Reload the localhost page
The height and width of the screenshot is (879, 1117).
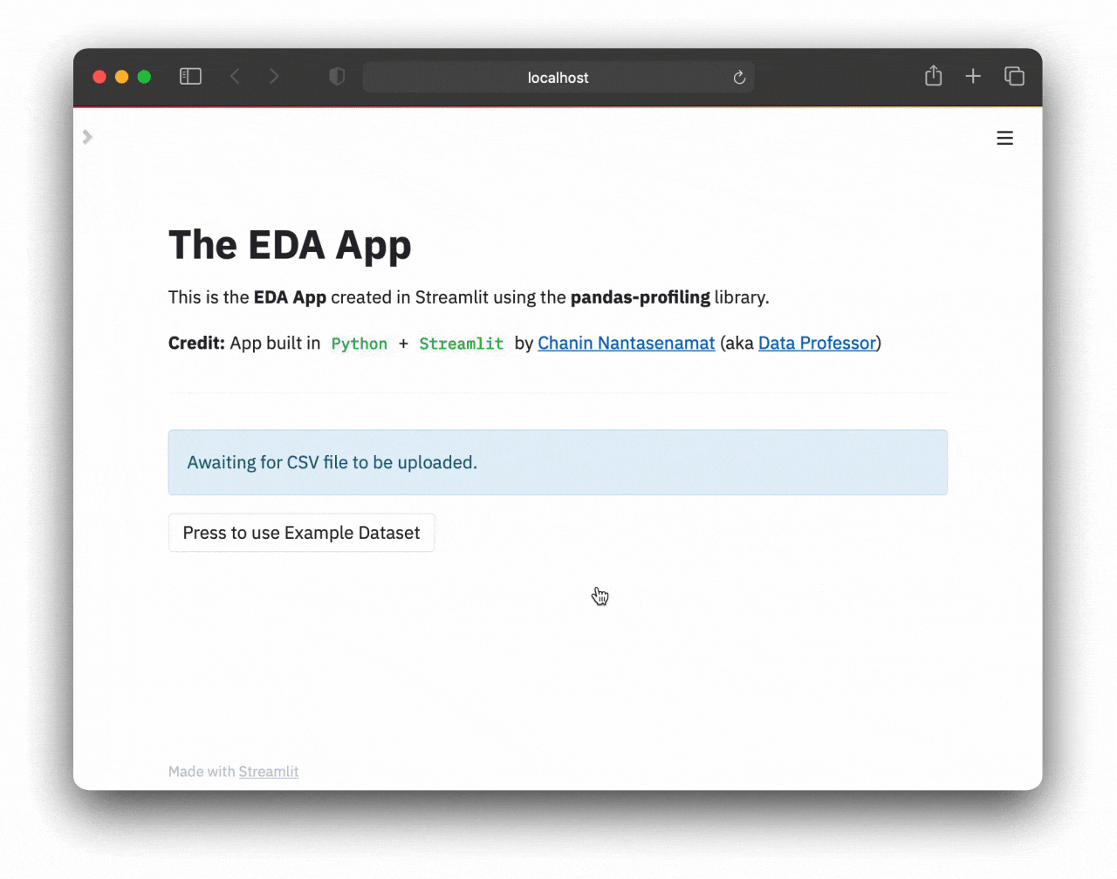click(739, 78)
